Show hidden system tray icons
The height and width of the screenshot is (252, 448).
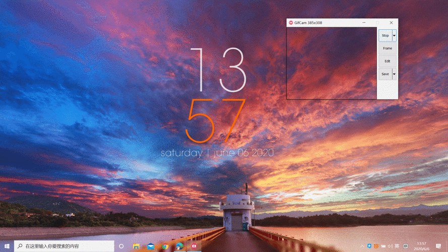pos(362,246)
